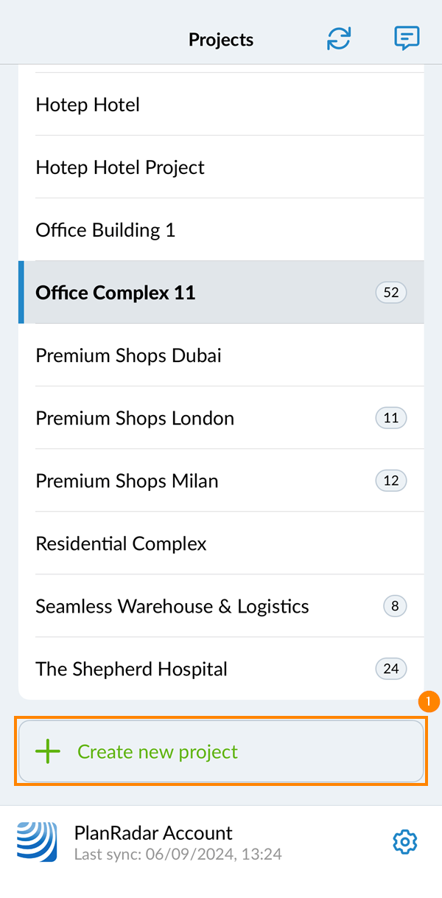Click the 11 badge on Premium Shops London
This screenshot has width=442, height=898.
point(390,418)
